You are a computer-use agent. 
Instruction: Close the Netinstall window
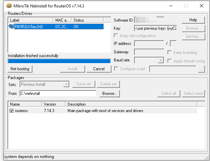point(202,6)
